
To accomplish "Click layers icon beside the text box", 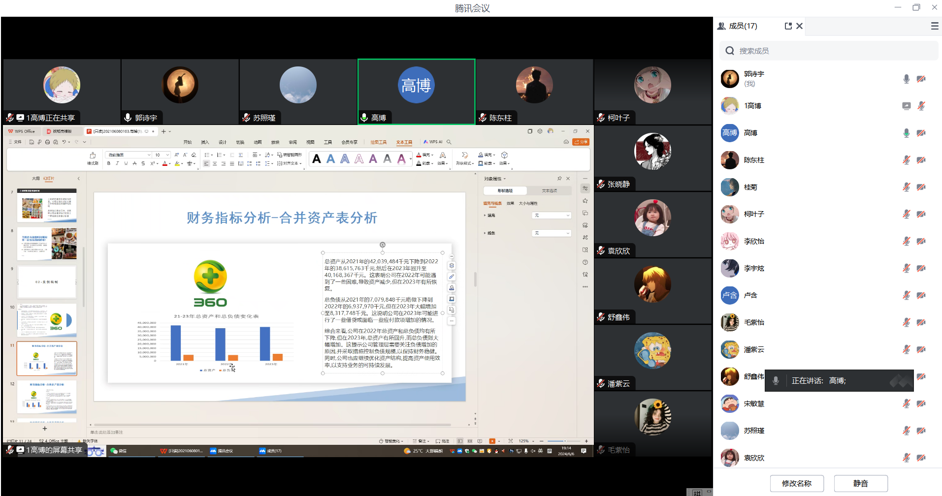I will [452, 266].
